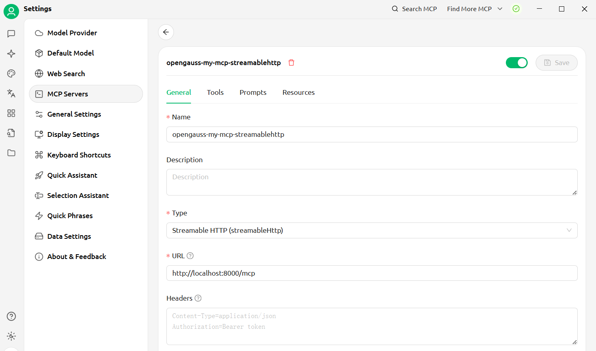Click the back arrow button

click(166, 32)
